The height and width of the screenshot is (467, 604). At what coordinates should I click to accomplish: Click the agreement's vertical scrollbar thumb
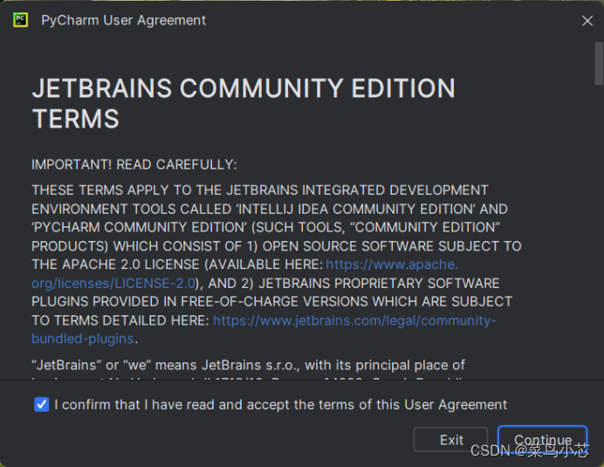click(x=599, y=64)
